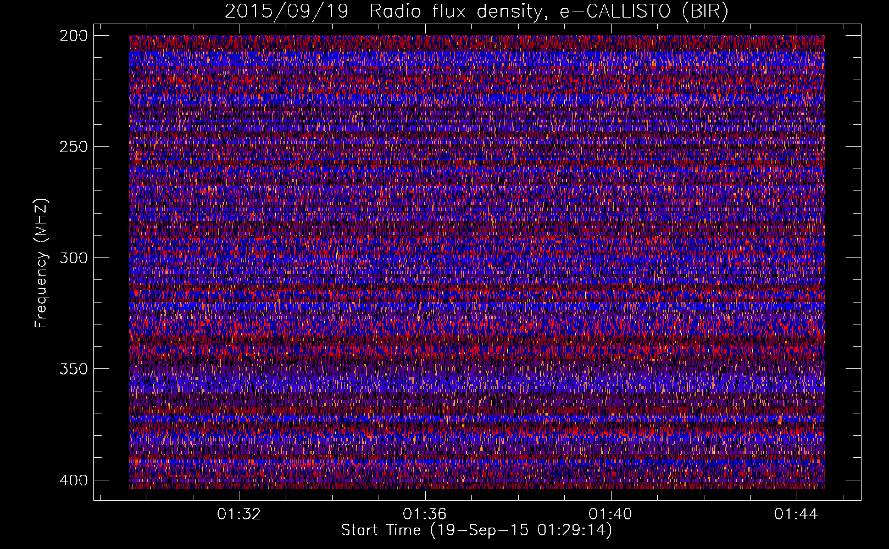Screen dimensions: 889x549
Task: Click the 400 frequency tick label
Action: [73, 480]
